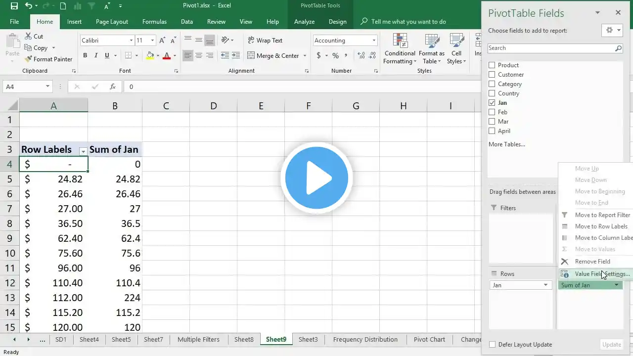Click the Percent Style button
633x356 pixels.
tap(335, 56)
